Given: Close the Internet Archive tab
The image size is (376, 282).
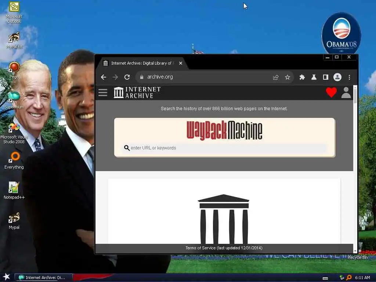Looking at the screenshot, I should point(181,63).
